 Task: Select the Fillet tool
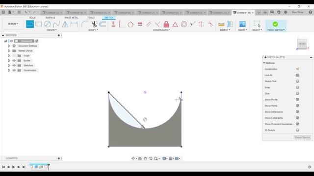[x=85, y=24]
